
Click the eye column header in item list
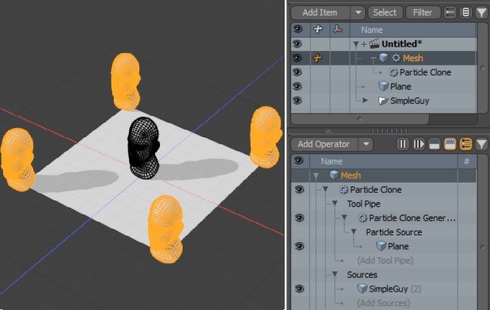297,30
